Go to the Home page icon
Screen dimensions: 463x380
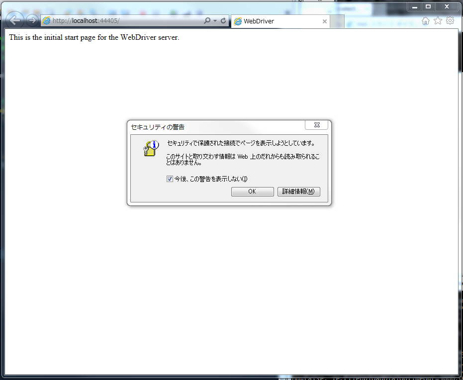[x=426, y=20]
